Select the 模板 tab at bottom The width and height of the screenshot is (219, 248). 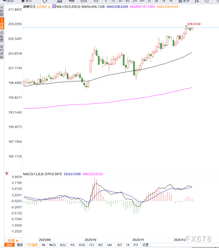[20, 245]
